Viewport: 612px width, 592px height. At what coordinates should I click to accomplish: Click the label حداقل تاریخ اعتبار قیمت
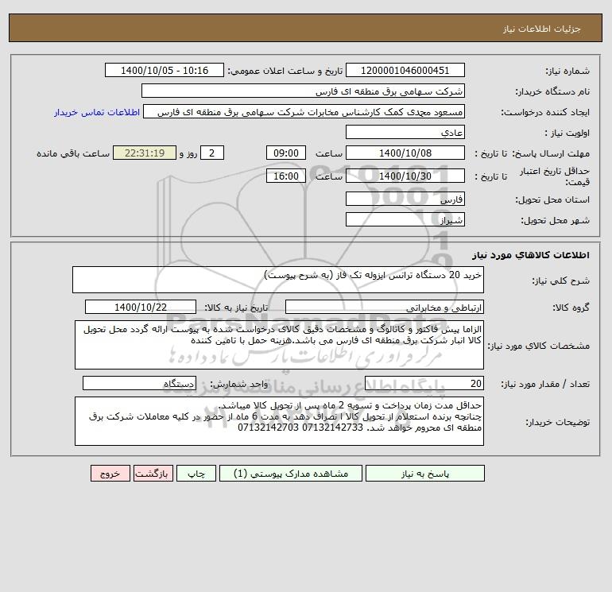[555, 176]
